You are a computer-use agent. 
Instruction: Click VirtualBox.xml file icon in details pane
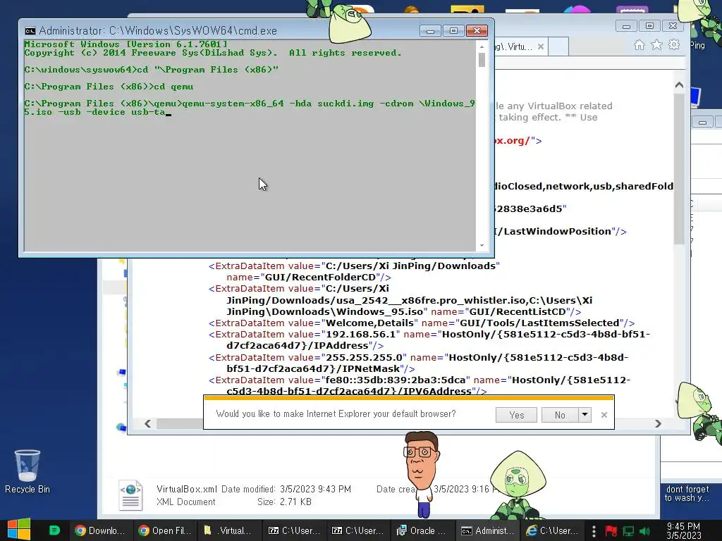coord(130,495)
